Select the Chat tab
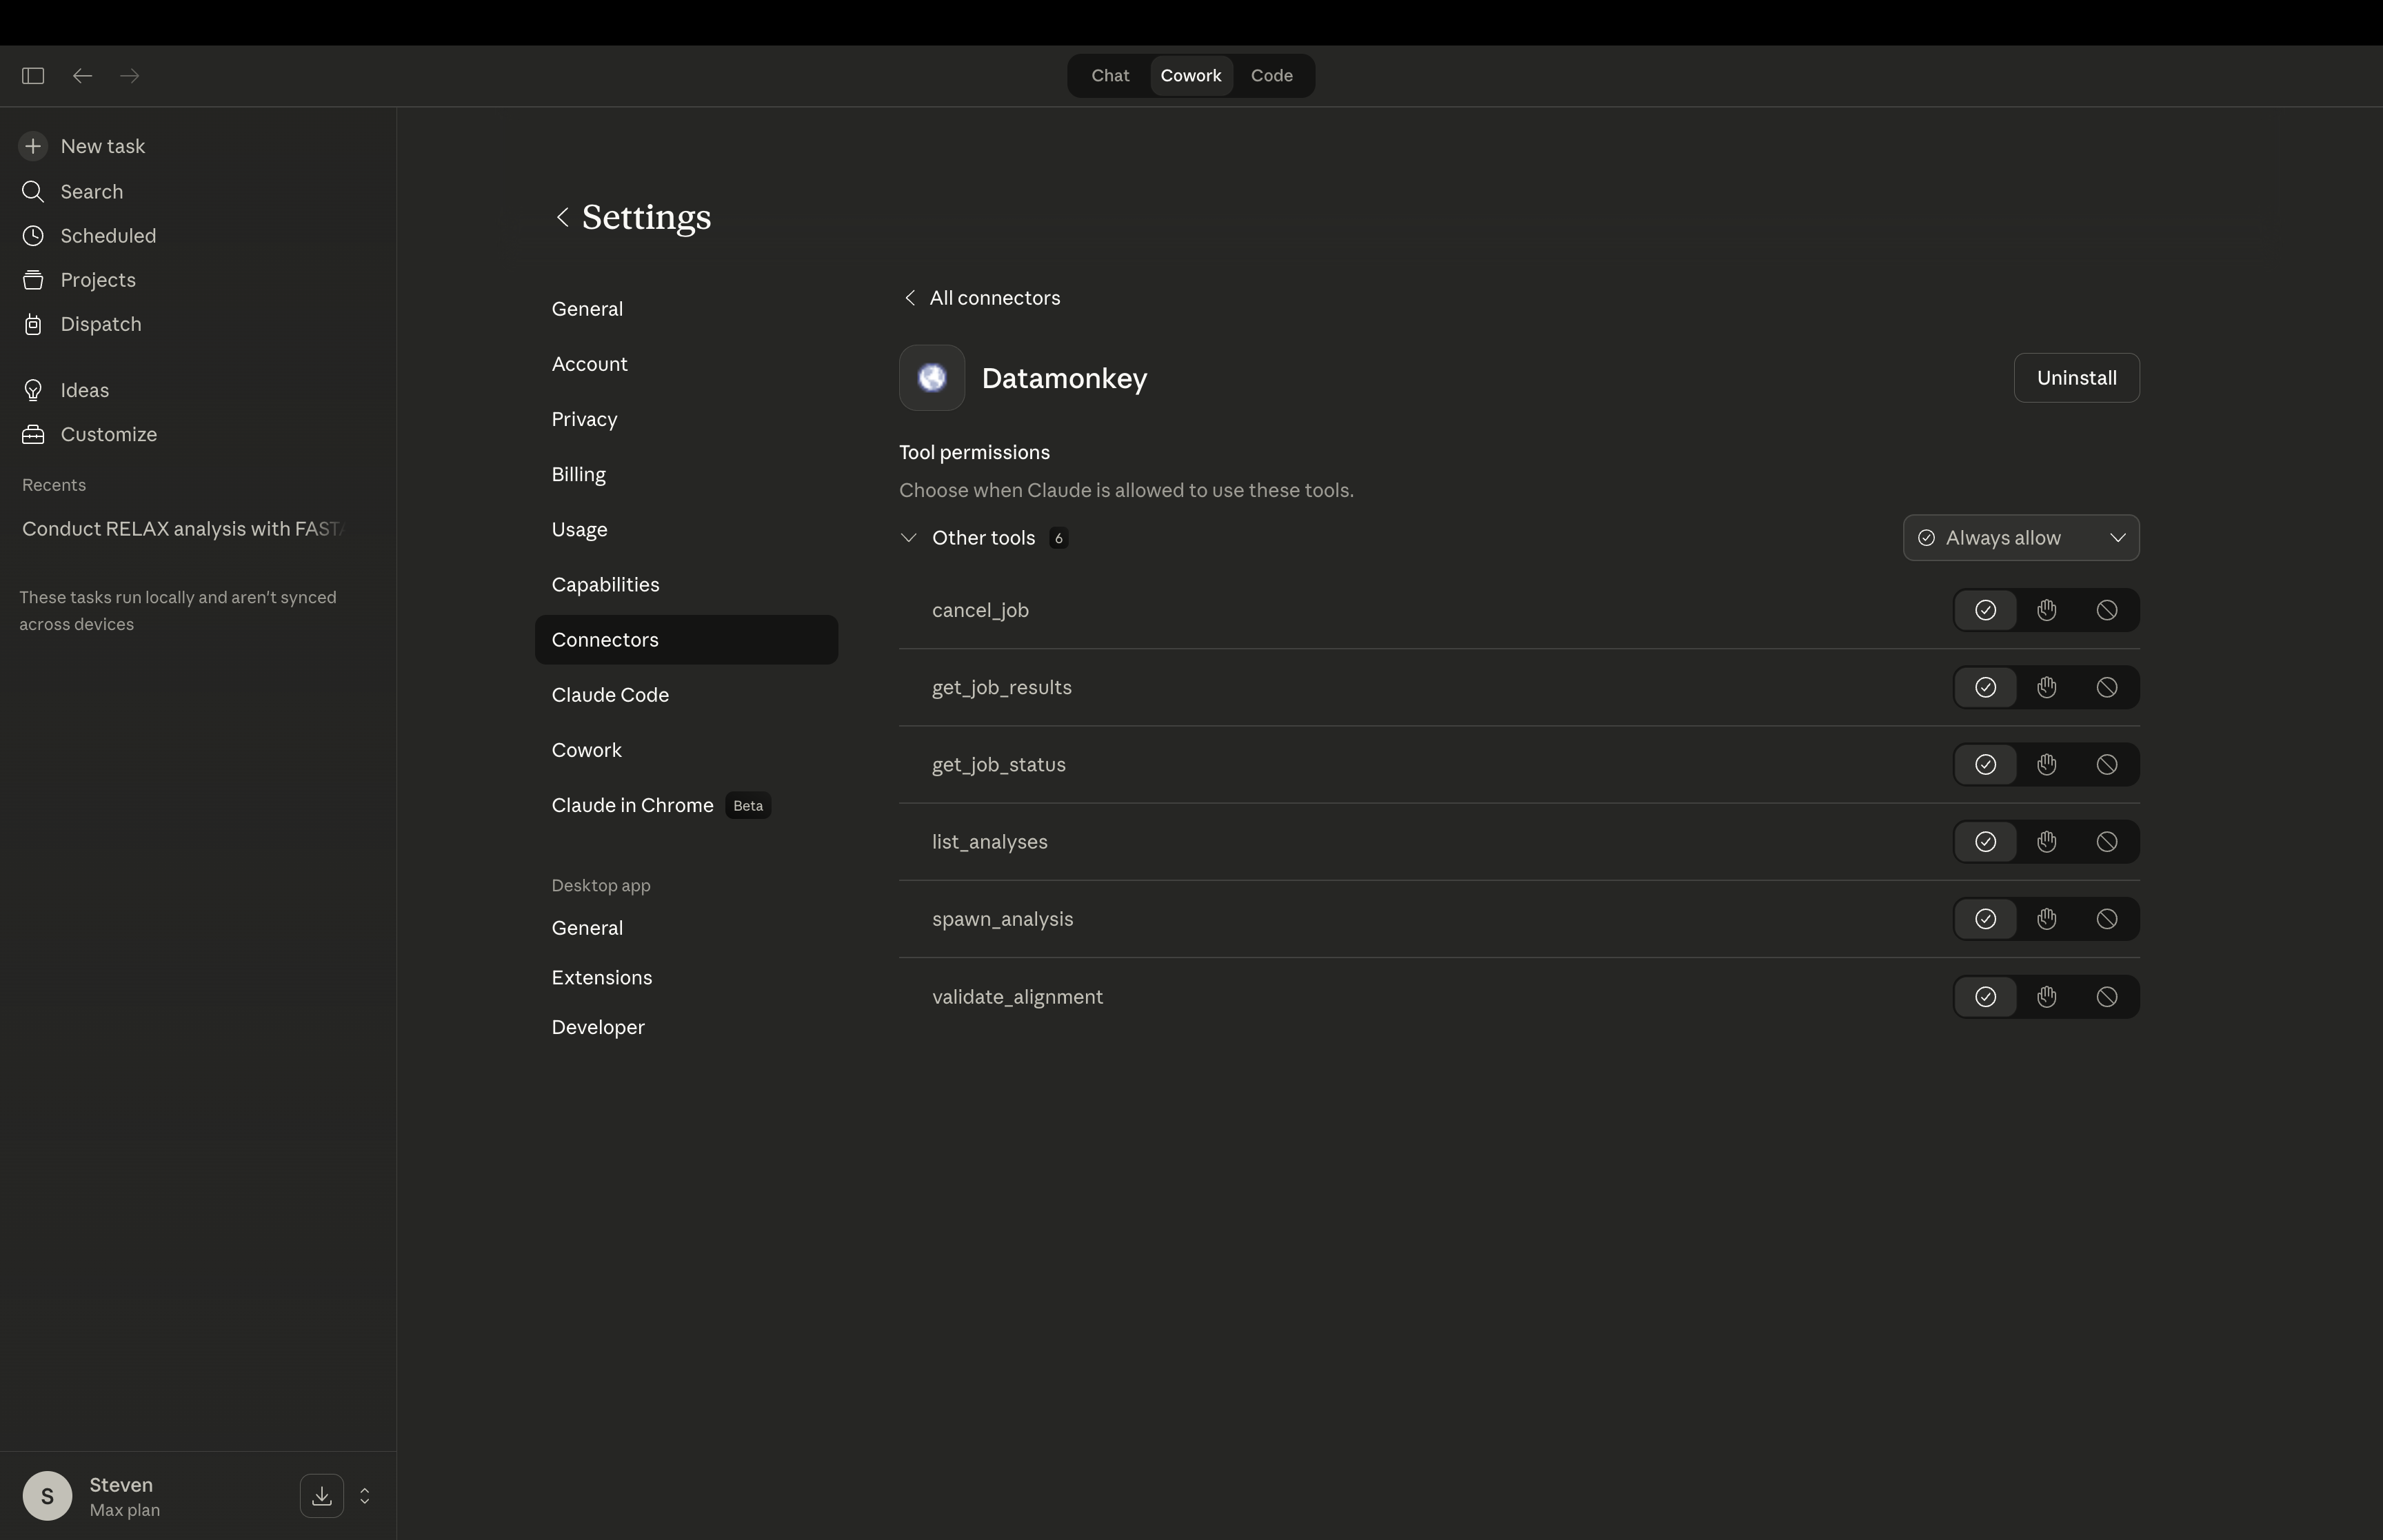Viewport: 2383px width, 1540px height. 1109,75
